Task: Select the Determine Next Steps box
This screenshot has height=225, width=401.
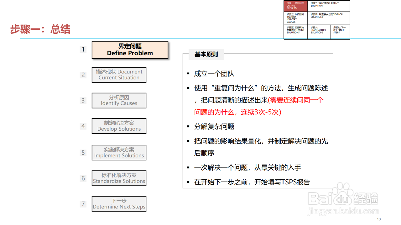Action: pos(119,204)
